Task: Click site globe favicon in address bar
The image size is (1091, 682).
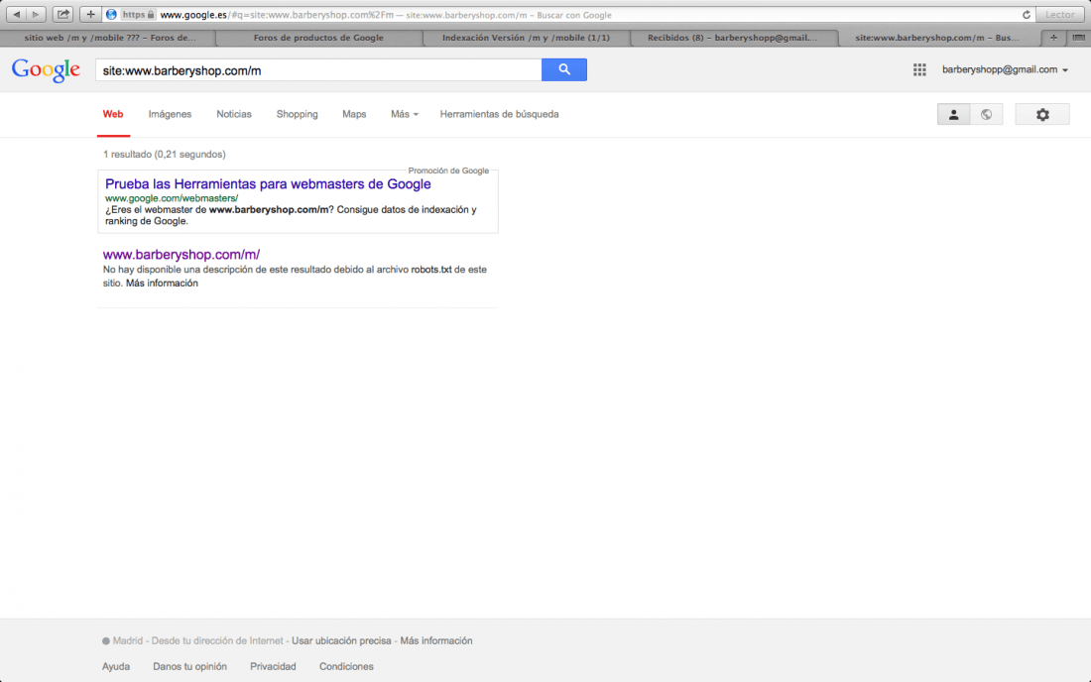Action: click(x=111, y=15)
